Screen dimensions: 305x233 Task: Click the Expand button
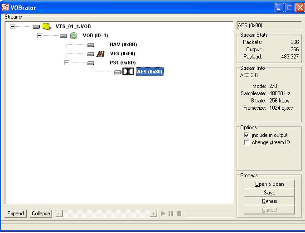15,214
